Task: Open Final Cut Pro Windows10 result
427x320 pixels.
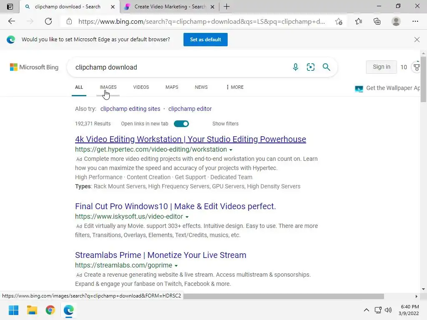Action: click(176, 206)
